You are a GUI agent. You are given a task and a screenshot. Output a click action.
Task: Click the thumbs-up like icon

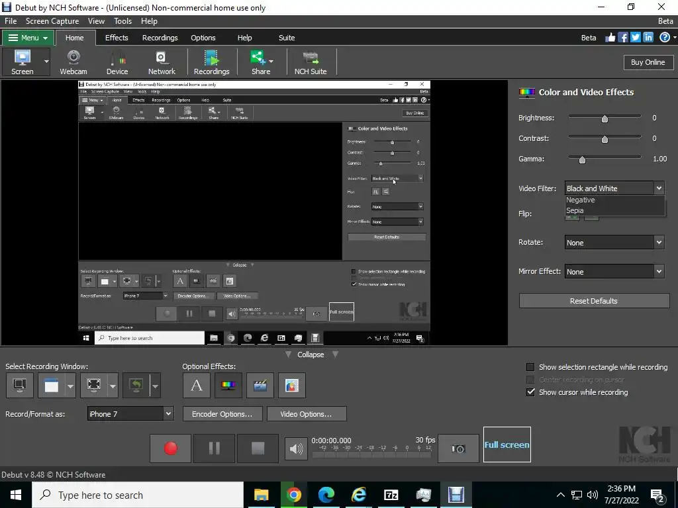(610, 38)
